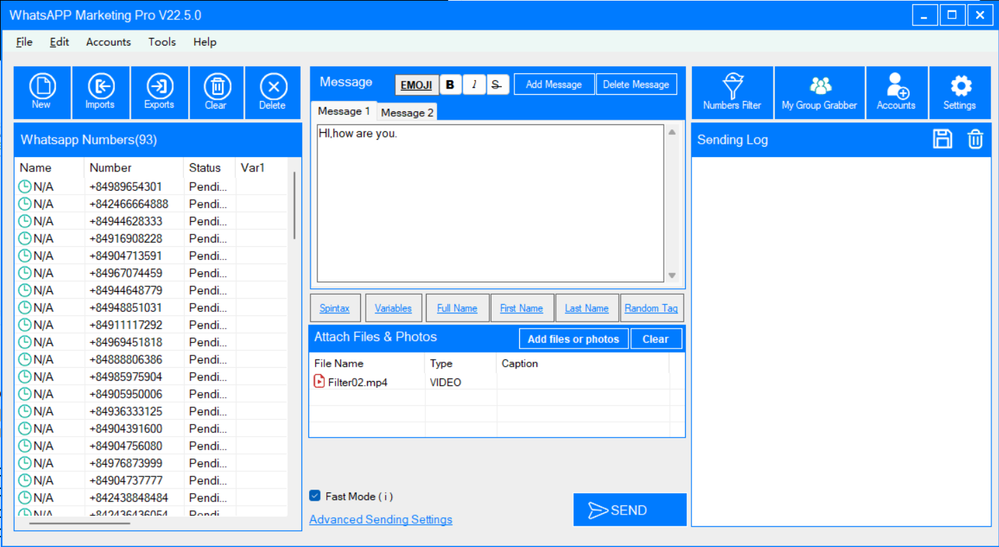The image size is (999, 547).
Task: Click the Delete icon in toolbar
Action: [x=272, y=92]
